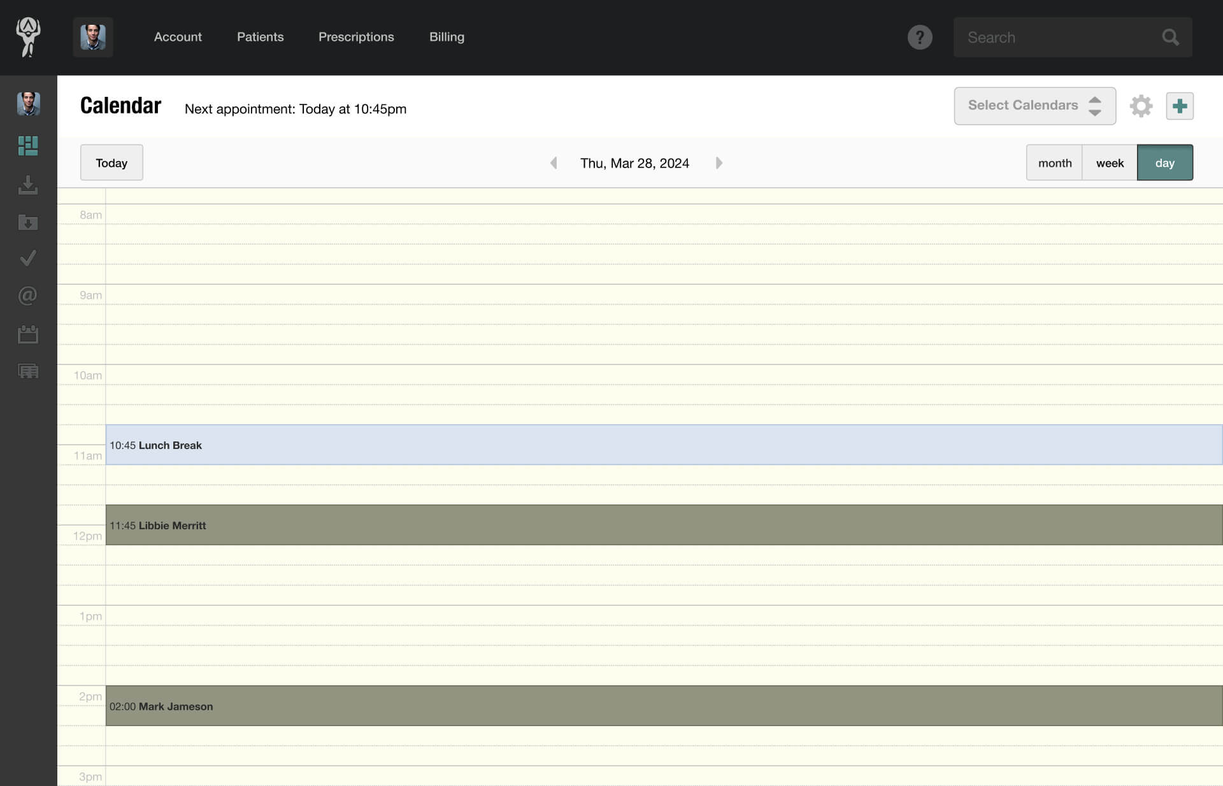This screenshot has width=1223, height=786.
Task: Advance to the next day with the right arrow
Action: (x=719, y=162)
